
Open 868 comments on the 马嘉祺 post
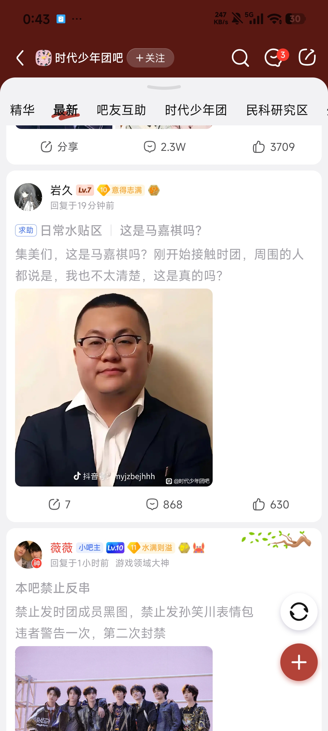[164, 505]
